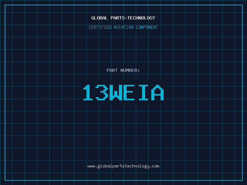Open the www.globalpartstechnology.com link
Viewport: 247px width, 185px height.
pyautogui.click(x=123, y=166)
